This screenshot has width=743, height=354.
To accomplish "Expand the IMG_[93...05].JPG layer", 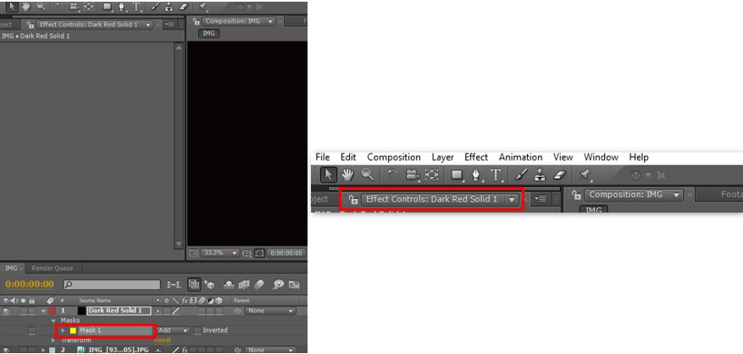I will tap(43, 351).
